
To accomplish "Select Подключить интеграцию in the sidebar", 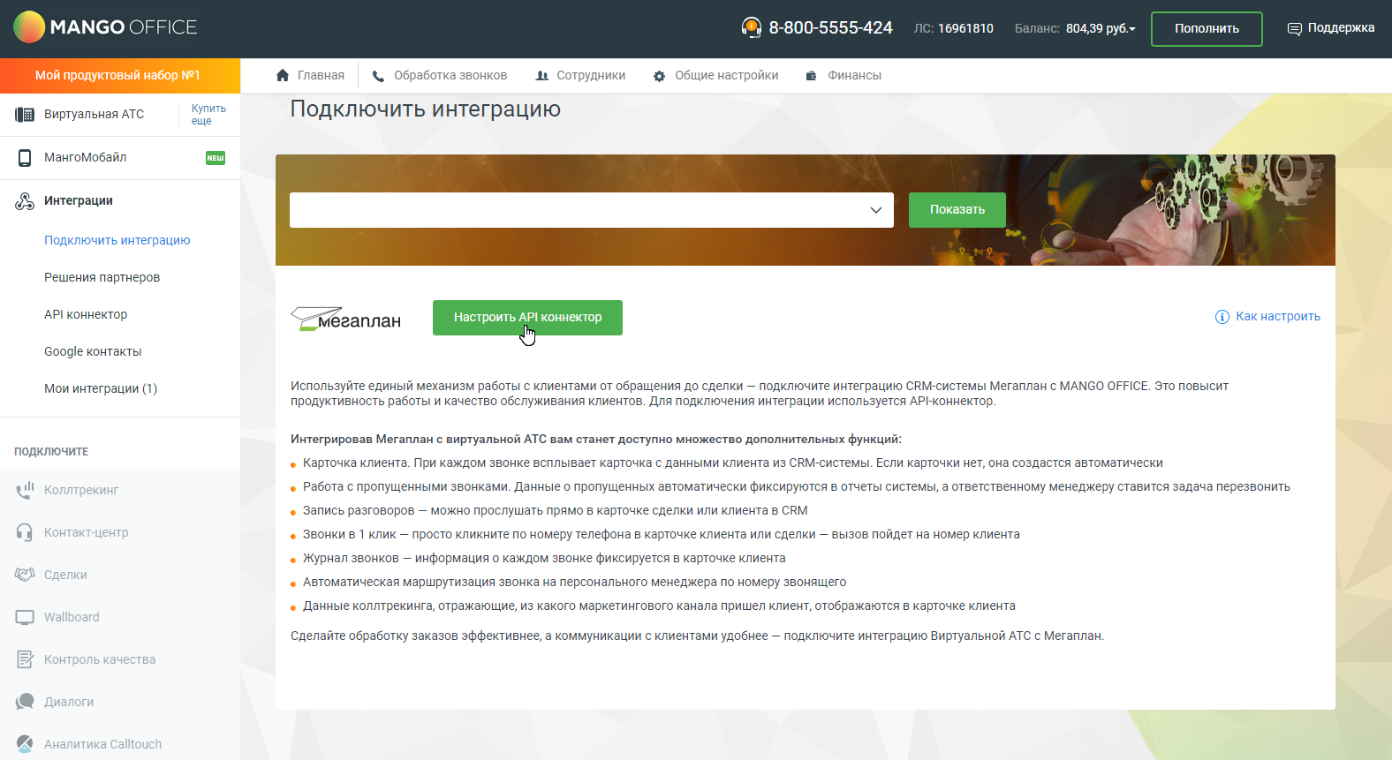I will pyautogui.click(x=117, y=240).
